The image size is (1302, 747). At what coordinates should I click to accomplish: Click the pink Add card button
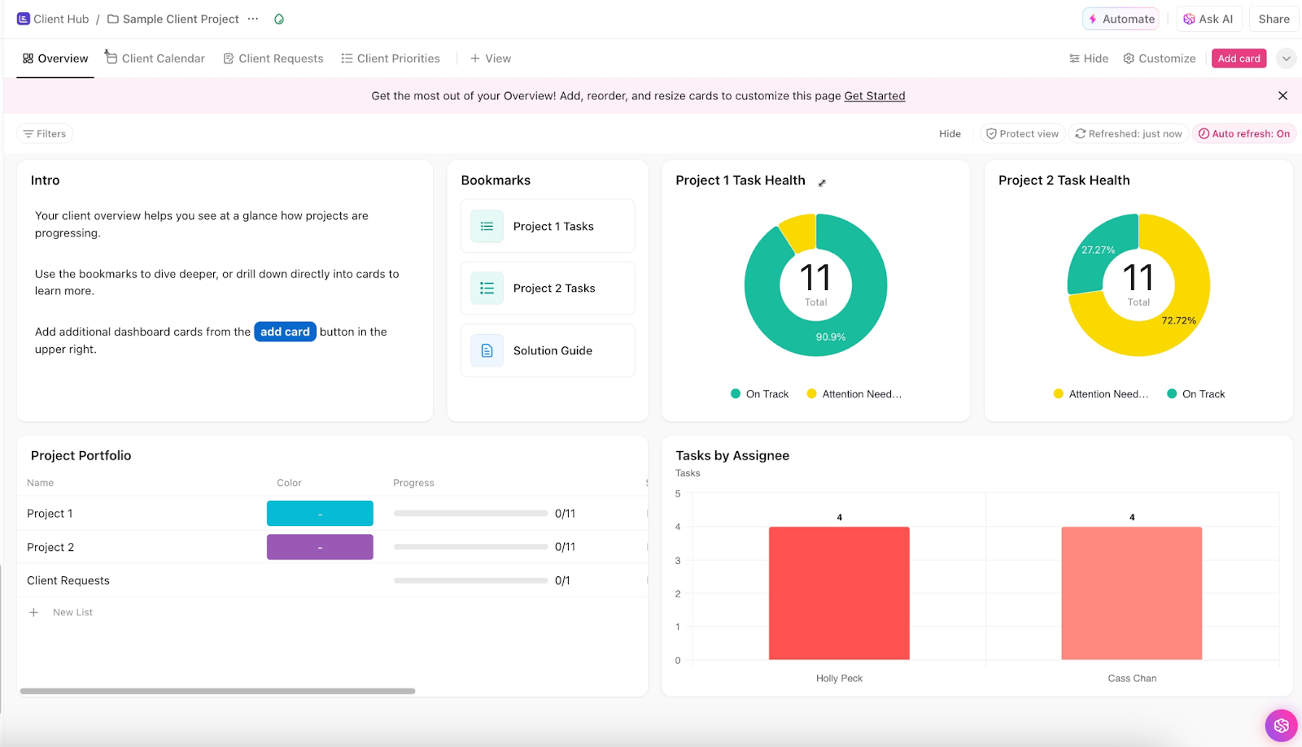(1239, 59)
